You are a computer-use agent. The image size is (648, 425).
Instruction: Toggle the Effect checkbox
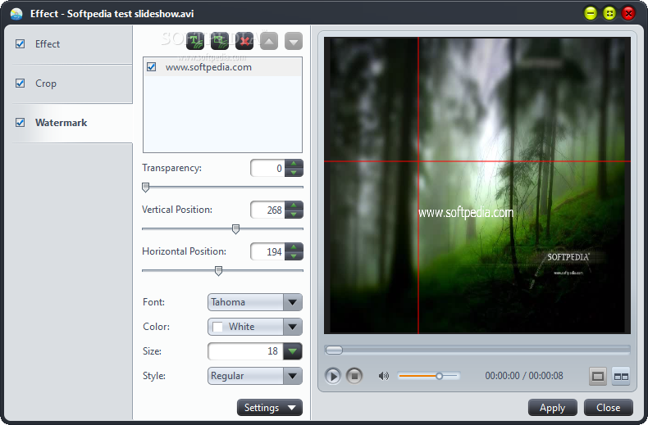coord(20,43)
